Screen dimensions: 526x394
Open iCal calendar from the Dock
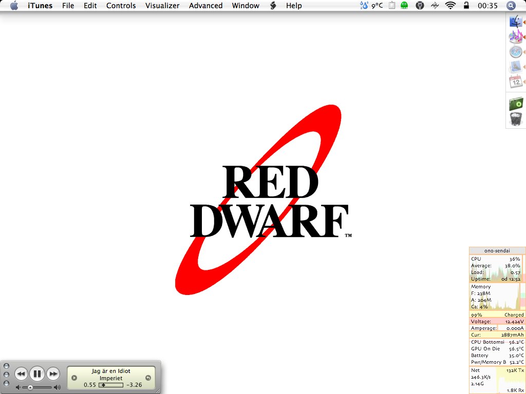point(516,82)
